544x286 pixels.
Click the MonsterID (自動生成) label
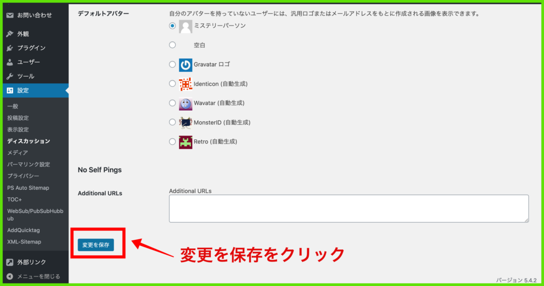click(x=222, y=122)
